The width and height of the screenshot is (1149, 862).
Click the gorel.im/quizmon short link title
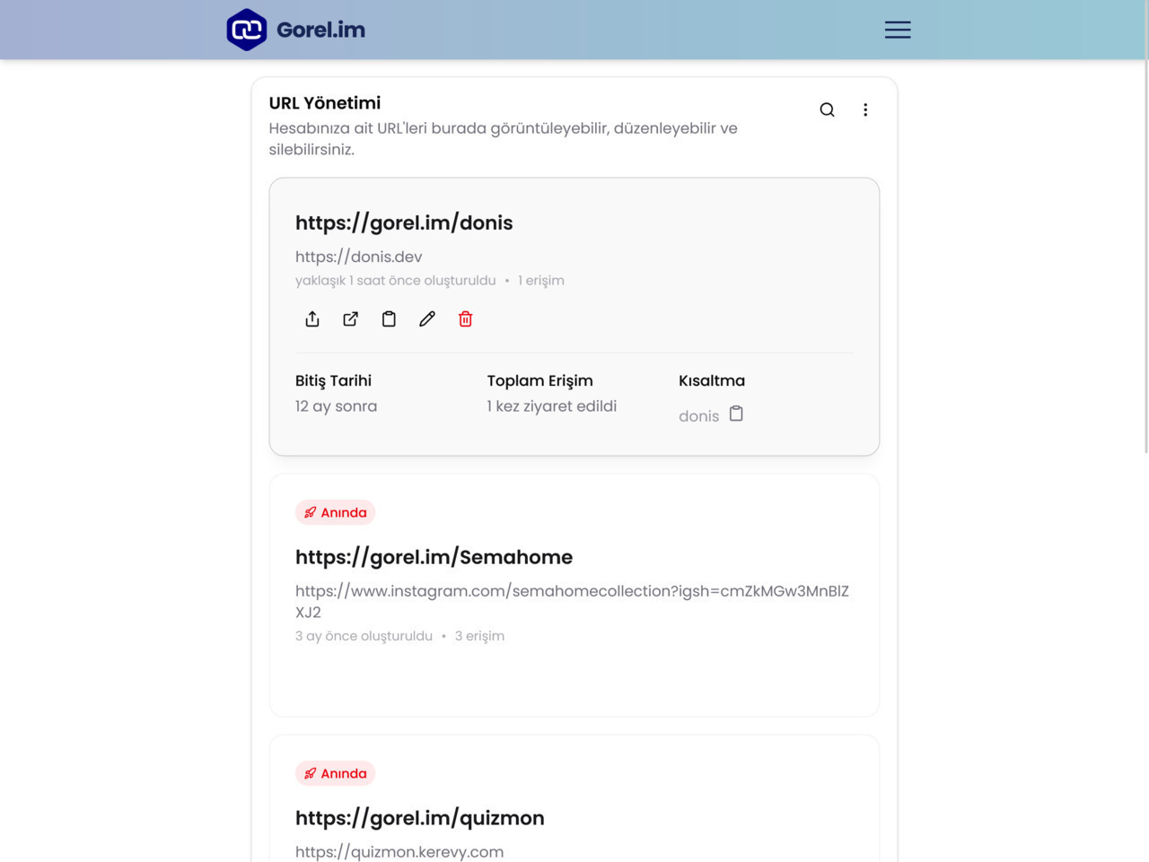click(419, 817)
